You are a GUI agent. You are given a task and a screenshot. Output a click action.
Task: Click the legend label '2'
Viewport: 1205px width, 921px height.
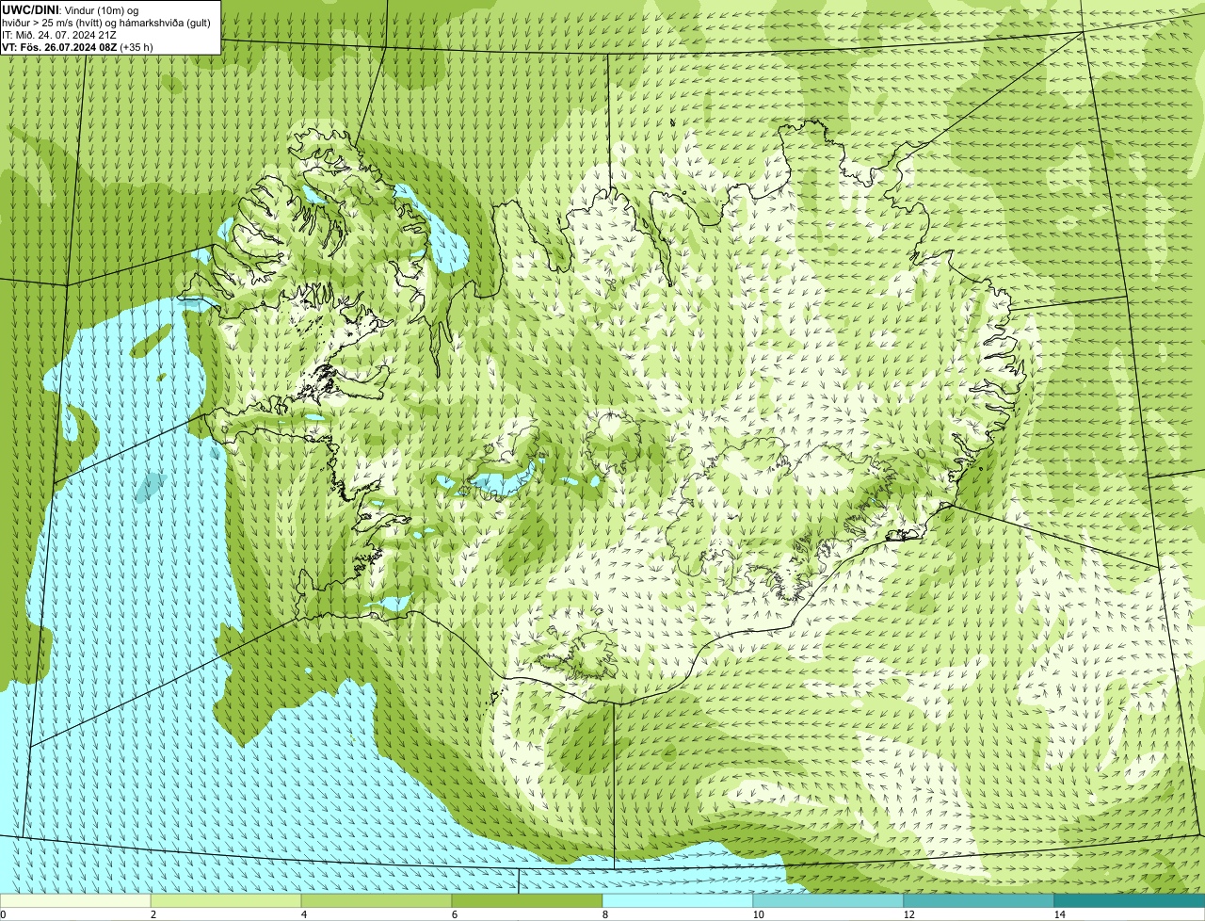pyautogui.click(x=153, y=914)
